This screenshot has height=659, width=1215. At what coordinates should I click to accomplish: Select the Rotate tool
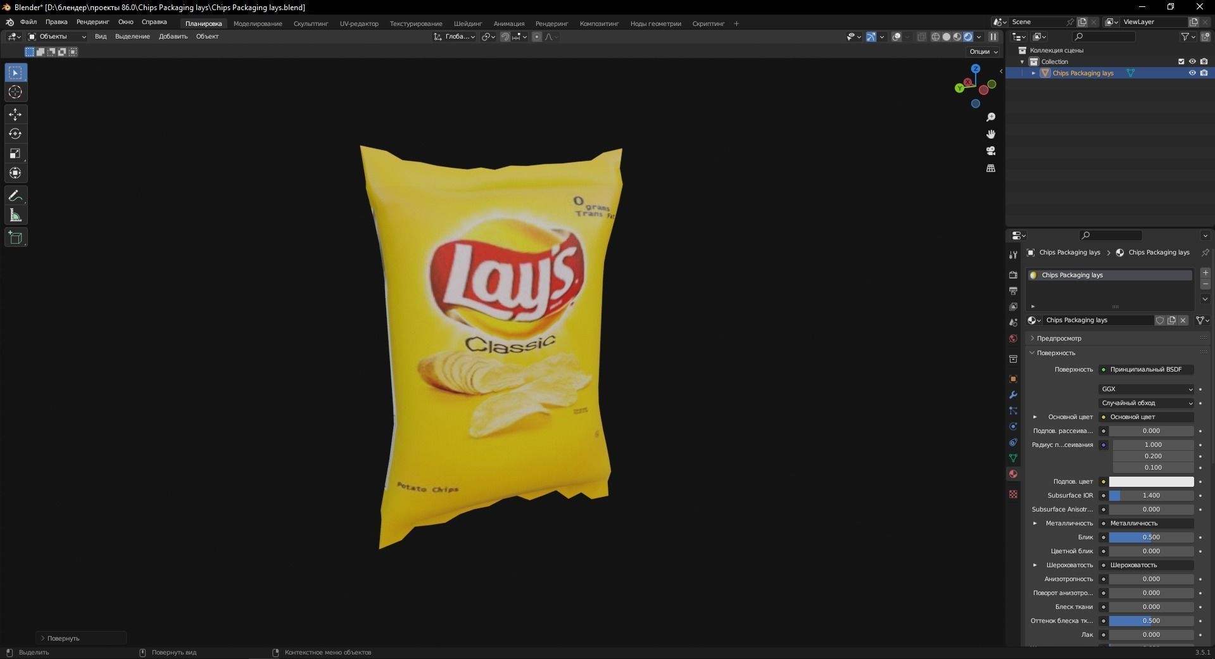pos(15,134)
